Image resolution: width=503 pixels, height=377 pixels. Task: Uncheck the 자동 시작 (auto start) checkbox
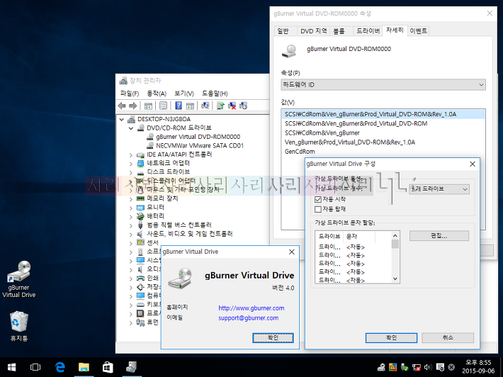[x=318, y=200]
